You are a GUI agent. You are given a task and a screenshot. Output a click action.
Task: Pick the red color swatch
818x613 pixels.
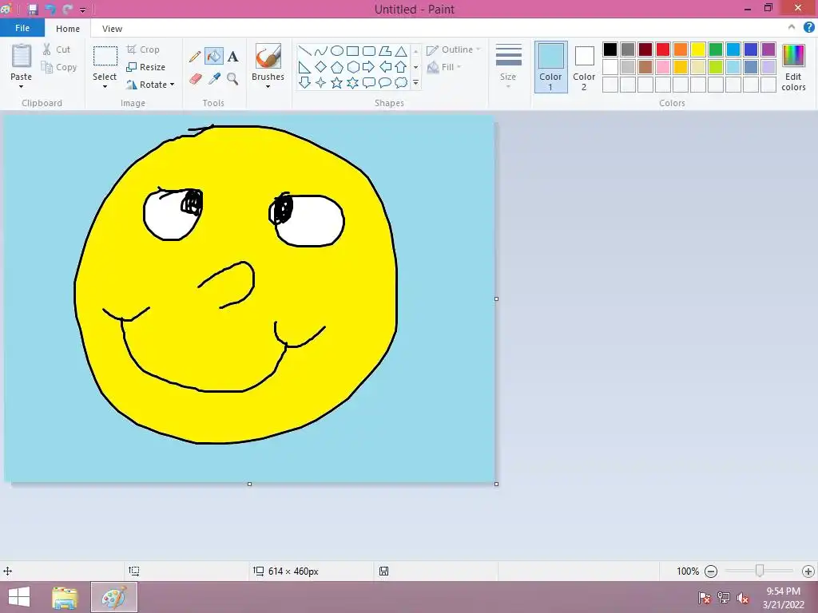click(x=663, y=49)
